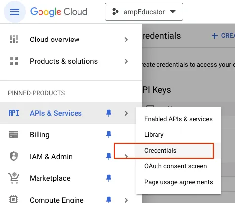Expand the Compute Engine chevron
Screen dimensions: 235x203
(x=126, y=200)
